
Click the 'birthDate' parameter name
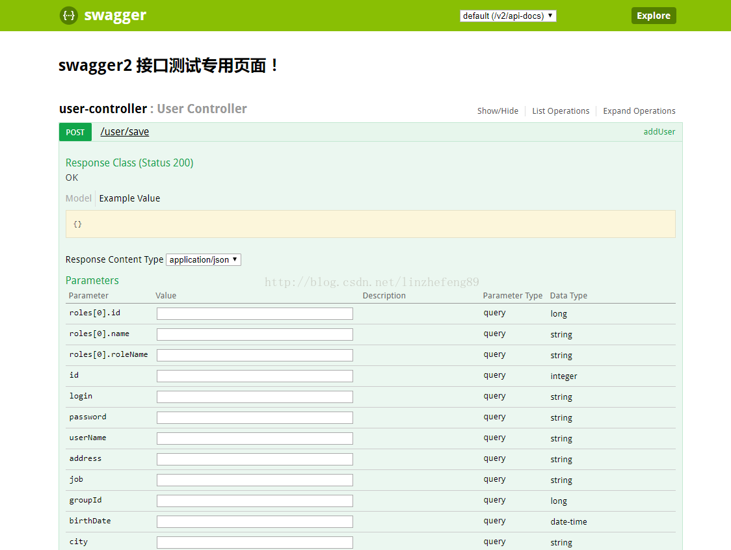click(90, 521)
